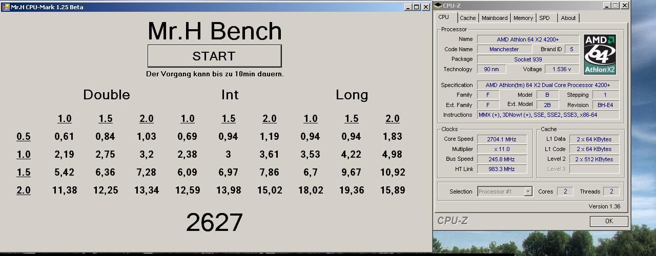Screen dimensions: 656x256
Task: Click the START benchmark button
Action: click(214, 56)
